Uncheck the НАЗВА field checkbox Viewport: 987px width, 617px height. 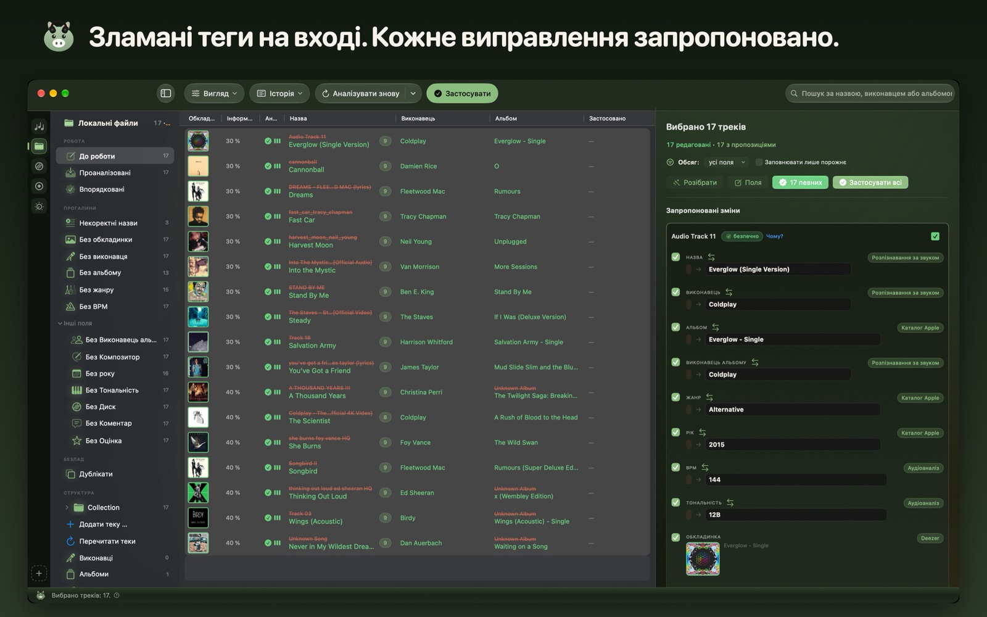click(675, 257)
